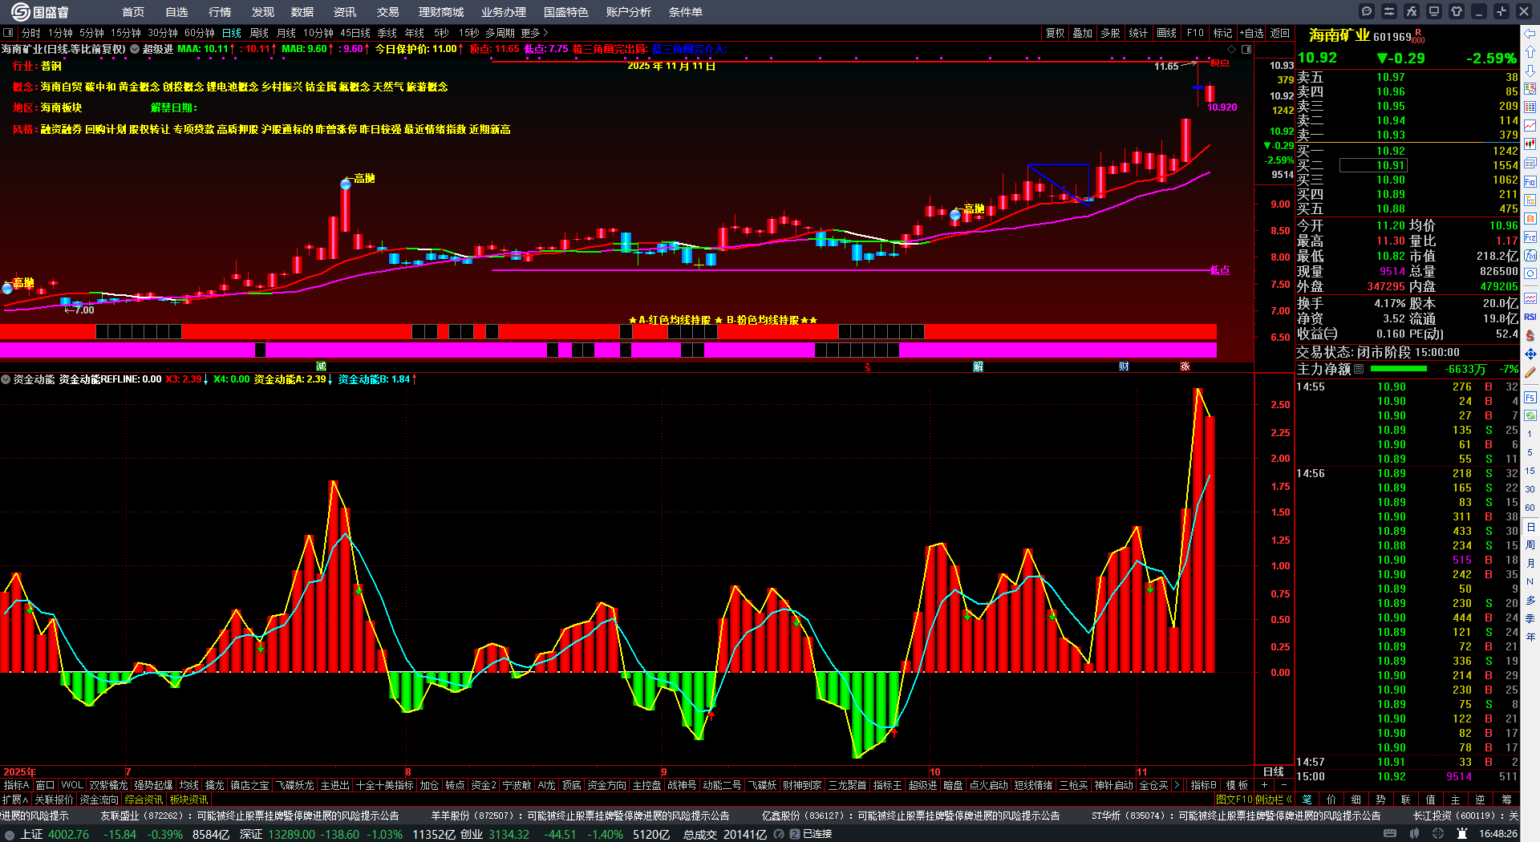Toggle the 叠加 overlay option
The width and height of the screenshot is (1540, 842).
(1083, 33)
